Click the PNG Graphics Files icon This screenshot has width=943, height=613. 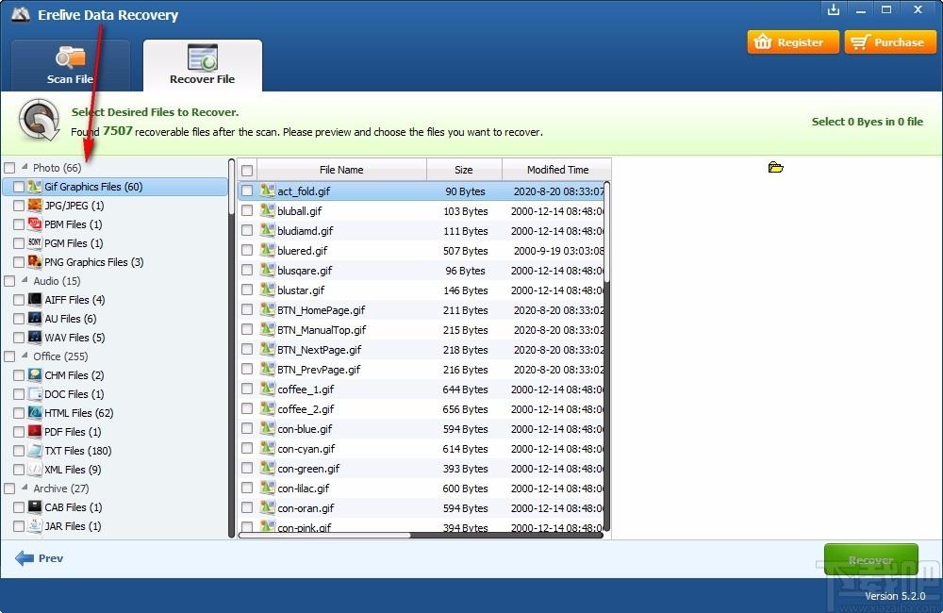click(35, 261)
